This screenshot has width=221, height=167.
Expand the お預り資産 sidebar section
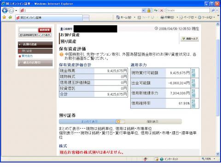35,45
